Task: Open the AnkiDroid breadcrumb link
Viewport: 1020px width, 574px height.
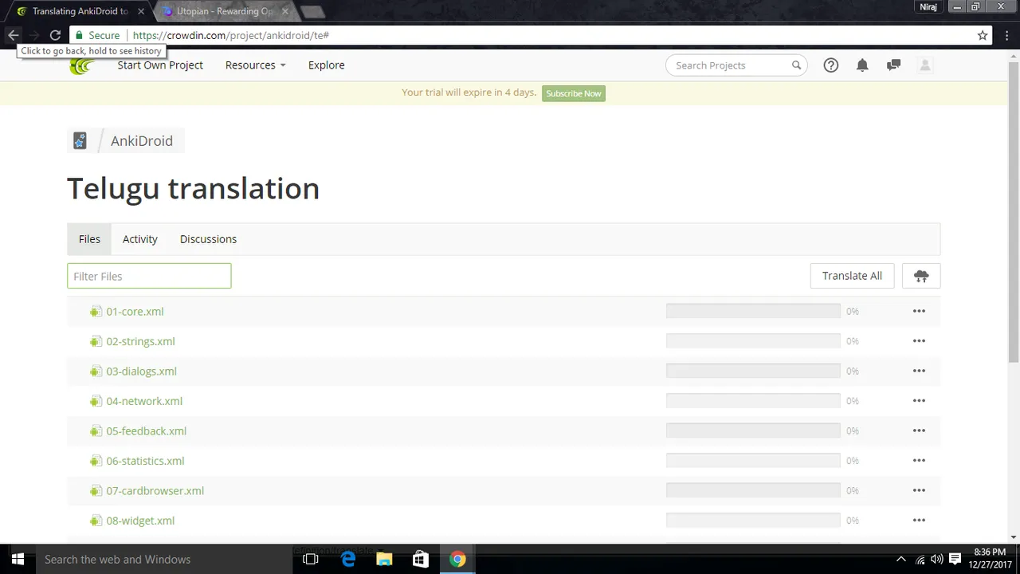Action: click(142, 141)
